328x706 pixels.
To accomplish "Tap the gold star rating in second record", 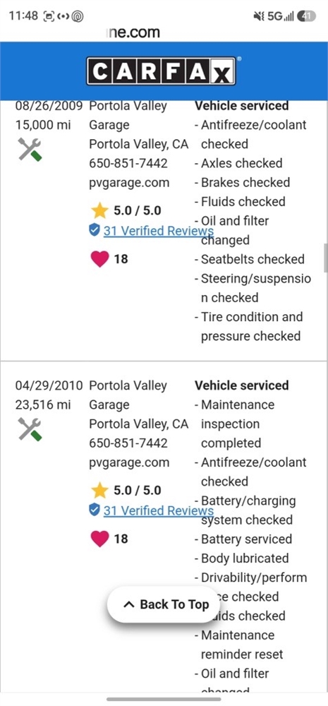I will [99, 491].
